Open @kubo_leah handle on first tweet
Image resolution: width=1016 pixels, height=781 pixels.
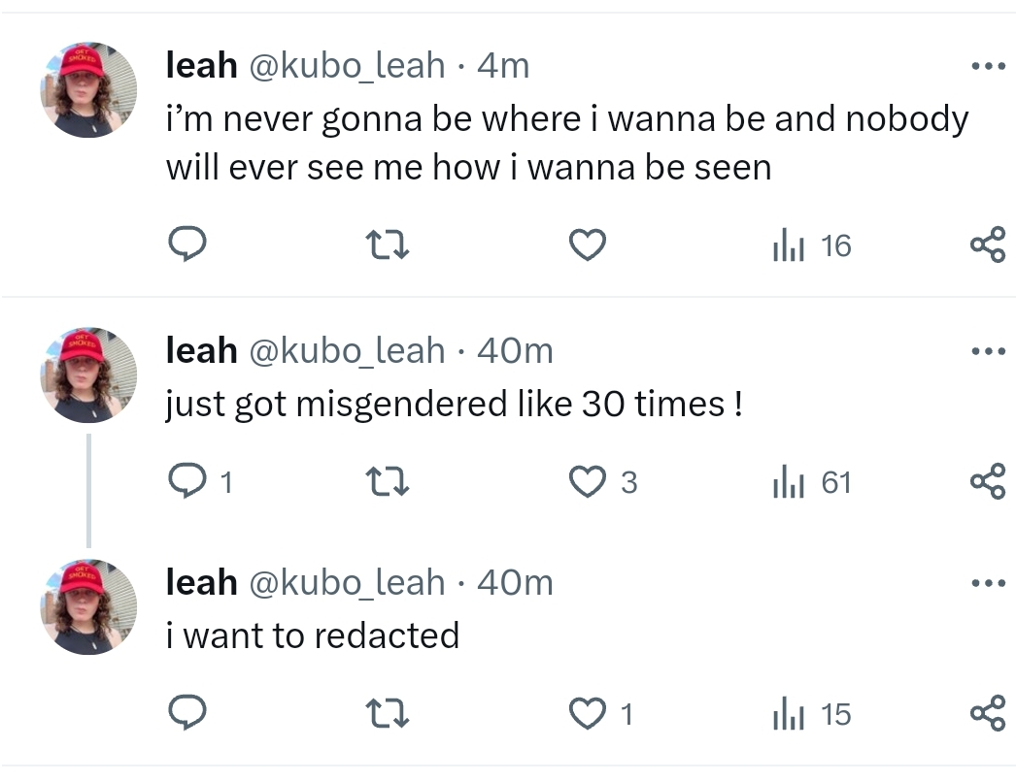pyautogui.click(x=348, y=66)
